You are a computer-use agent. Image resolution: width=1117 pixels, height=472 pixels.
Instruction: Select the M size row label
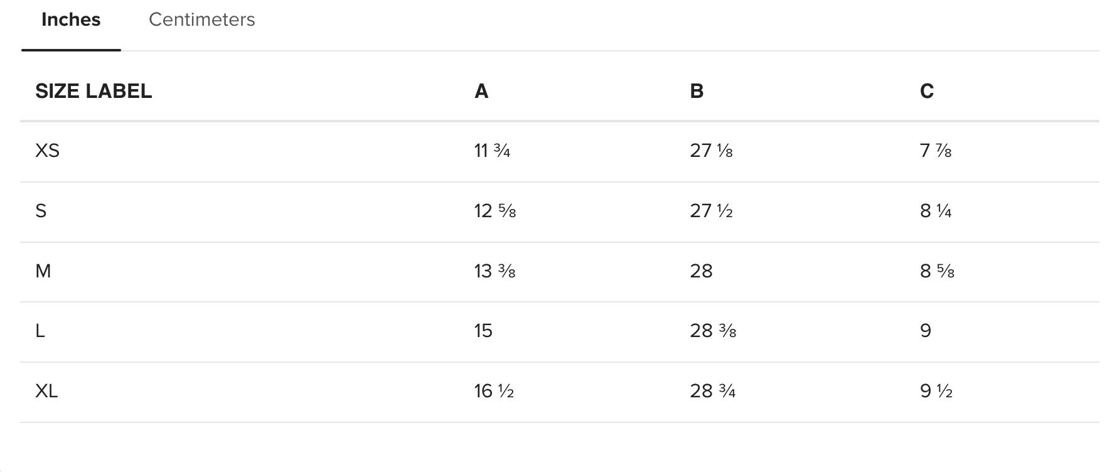click(43, 271)
